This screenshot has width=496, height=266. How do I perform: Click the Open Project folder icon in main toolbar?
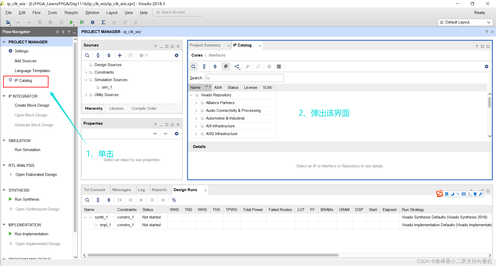click(8, 22)
